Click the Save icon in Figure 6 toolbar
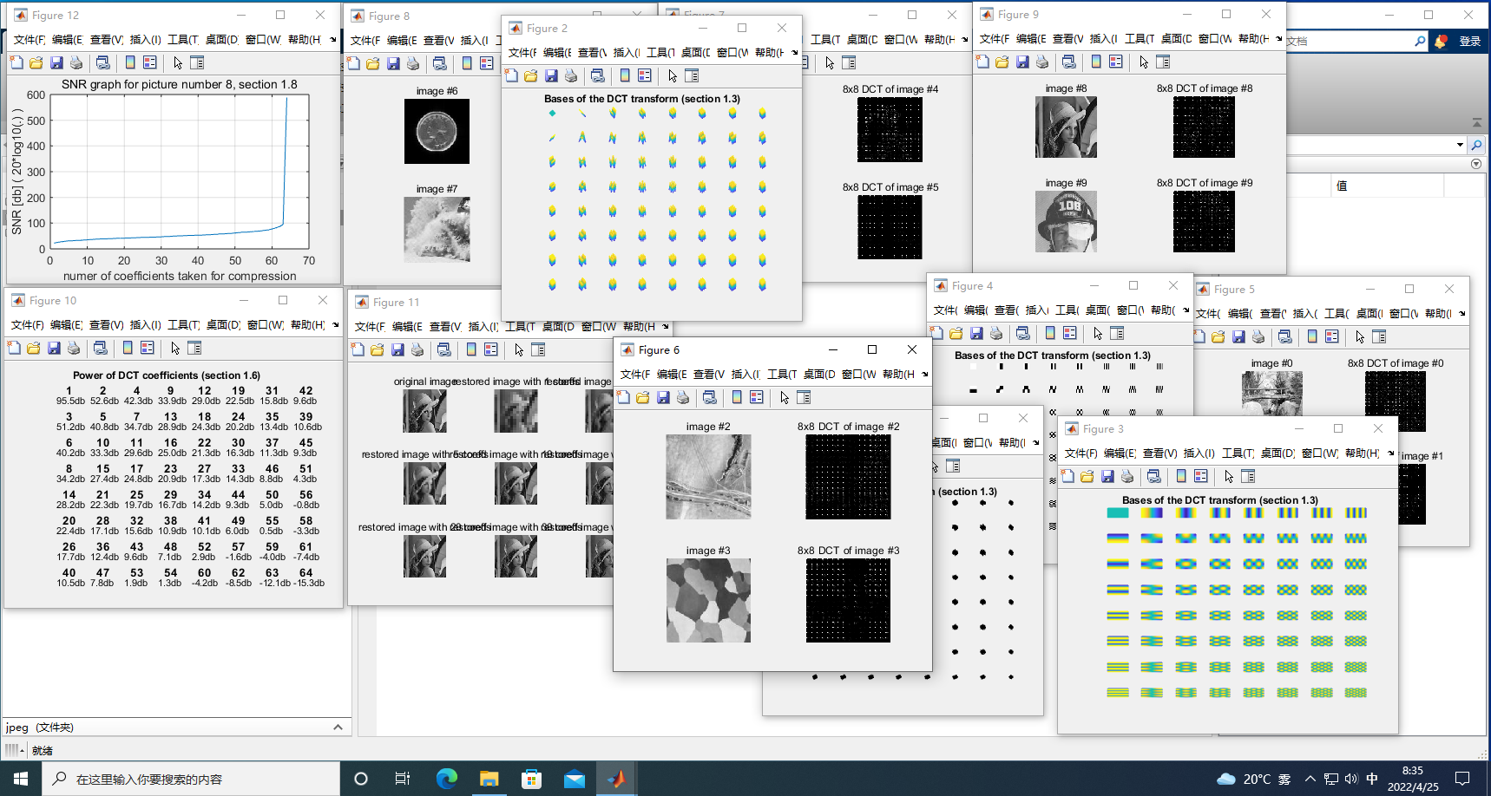Image resolution: width=1491 pixels, height=796 pixels. [663, 397]
